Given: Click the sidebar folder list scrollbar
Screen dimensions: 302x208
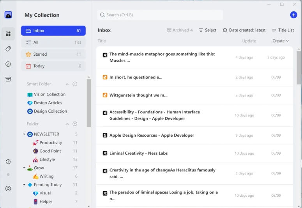Looking at the screenshot, I should tap(89, 103).
